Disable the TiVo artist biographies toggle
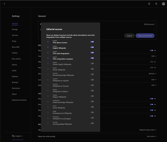 92,53
